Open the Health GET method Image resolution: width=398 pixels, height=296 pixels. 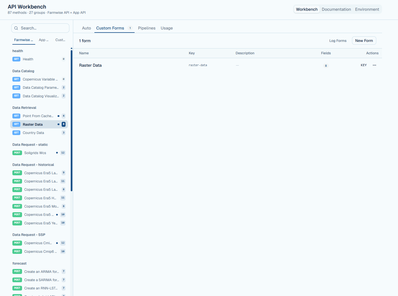pos(39,59)
